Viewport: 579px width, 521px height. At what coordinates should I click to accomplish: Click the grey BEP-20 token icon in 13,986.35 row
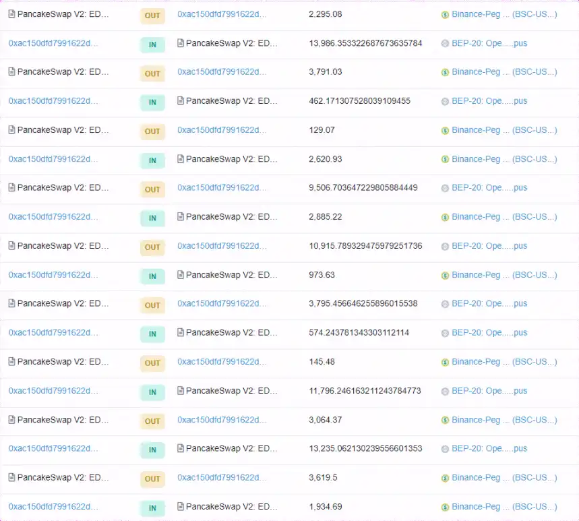[x=445, y=44]
